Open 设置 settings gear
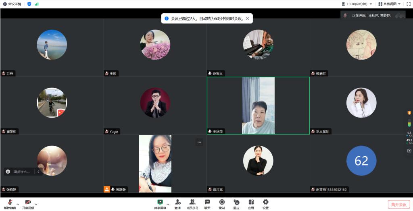 [265, 203]
